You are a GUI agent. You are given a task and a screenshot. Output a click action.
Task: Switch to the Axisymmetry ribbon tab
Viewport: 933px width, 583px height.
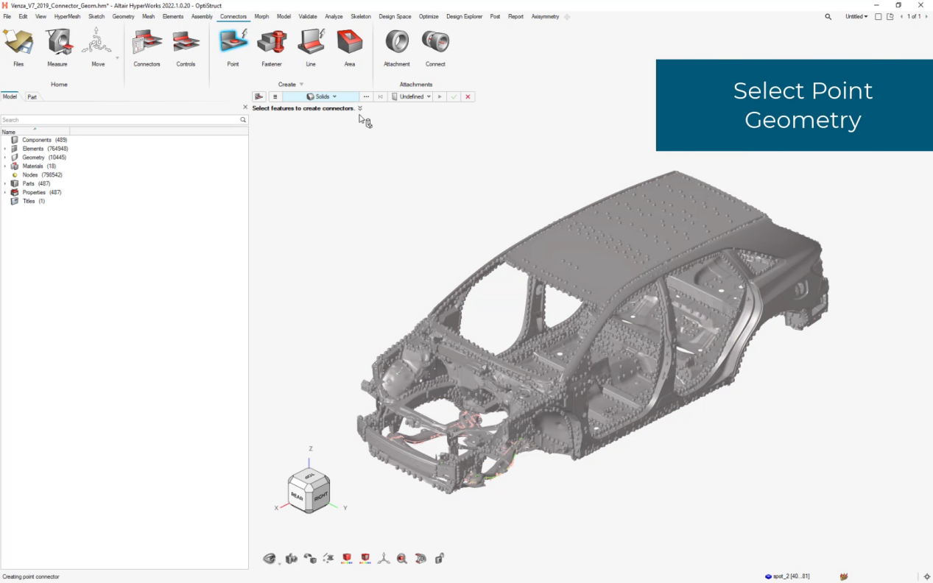[545, 16]
